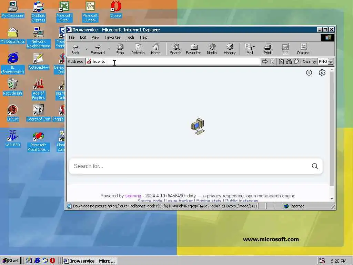Click the binoculars find icon

coord(289,61)
